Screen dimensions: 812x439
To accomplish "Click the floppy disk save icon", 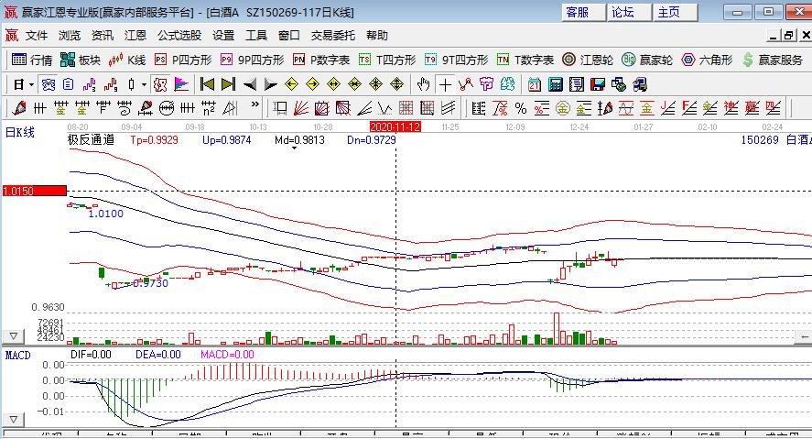I will pos(598,84).
